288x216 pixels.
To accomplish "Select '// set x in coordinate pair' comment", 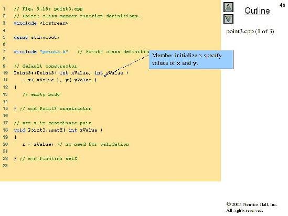I will click(52, 123).
